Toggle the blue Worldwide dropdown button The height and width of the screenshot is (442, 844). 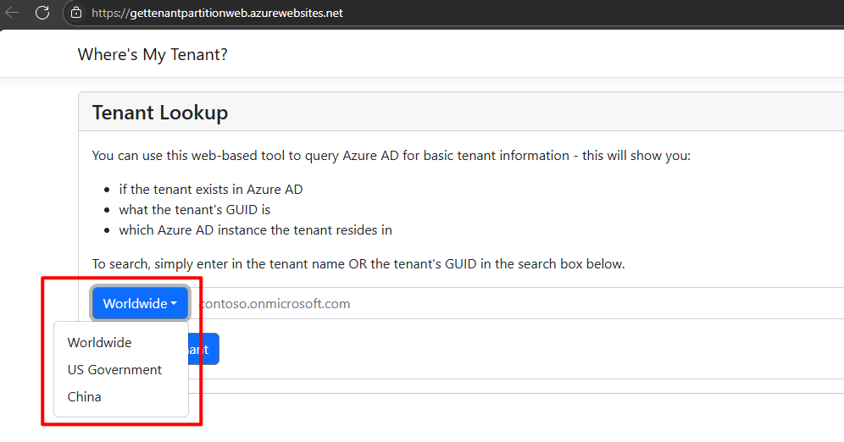(x=134, y=303)
